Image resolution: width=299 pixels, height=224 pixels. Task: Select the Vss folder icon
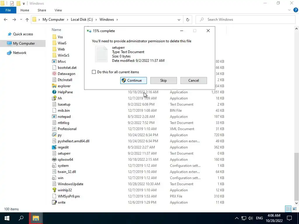[x=54, y=37]
